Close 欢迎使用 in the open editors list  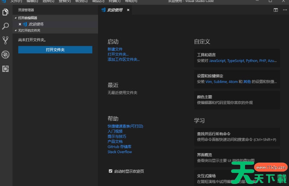pyautogui.click(x=20, y=24)
